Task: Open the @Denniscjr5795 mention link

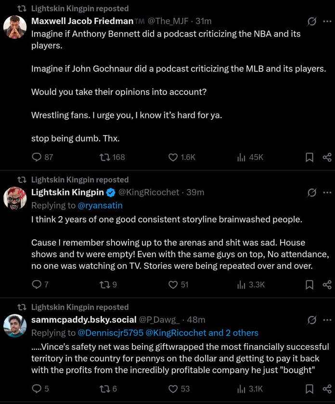Action: coord(110,333)
